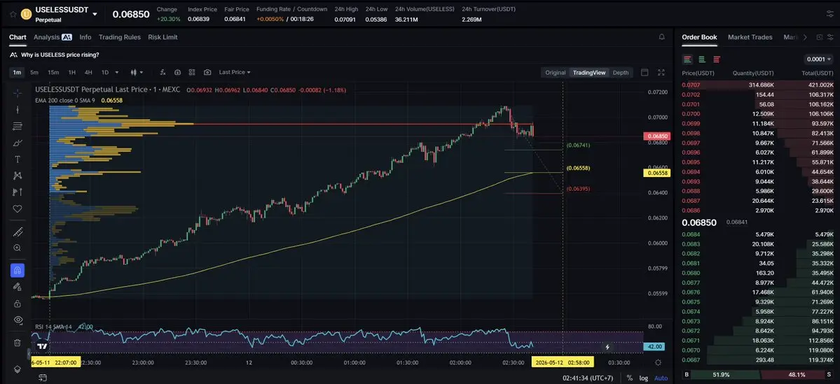Select the brush drawing tool

point(17,143)
